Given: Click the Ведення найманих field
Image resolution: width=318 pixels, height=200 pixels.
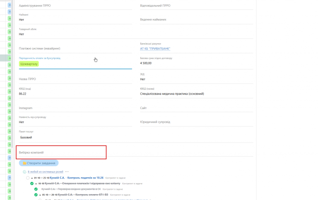Looking at the screenshot, I should (x=197, y=20).
